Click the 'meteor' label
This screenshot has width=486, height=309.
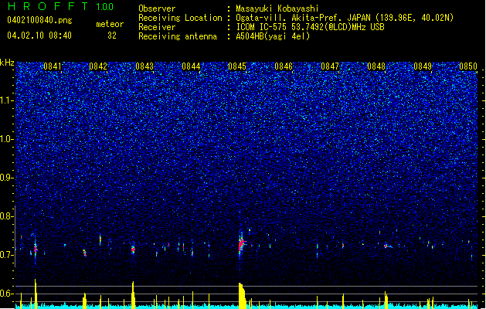(x=110, y=24)
